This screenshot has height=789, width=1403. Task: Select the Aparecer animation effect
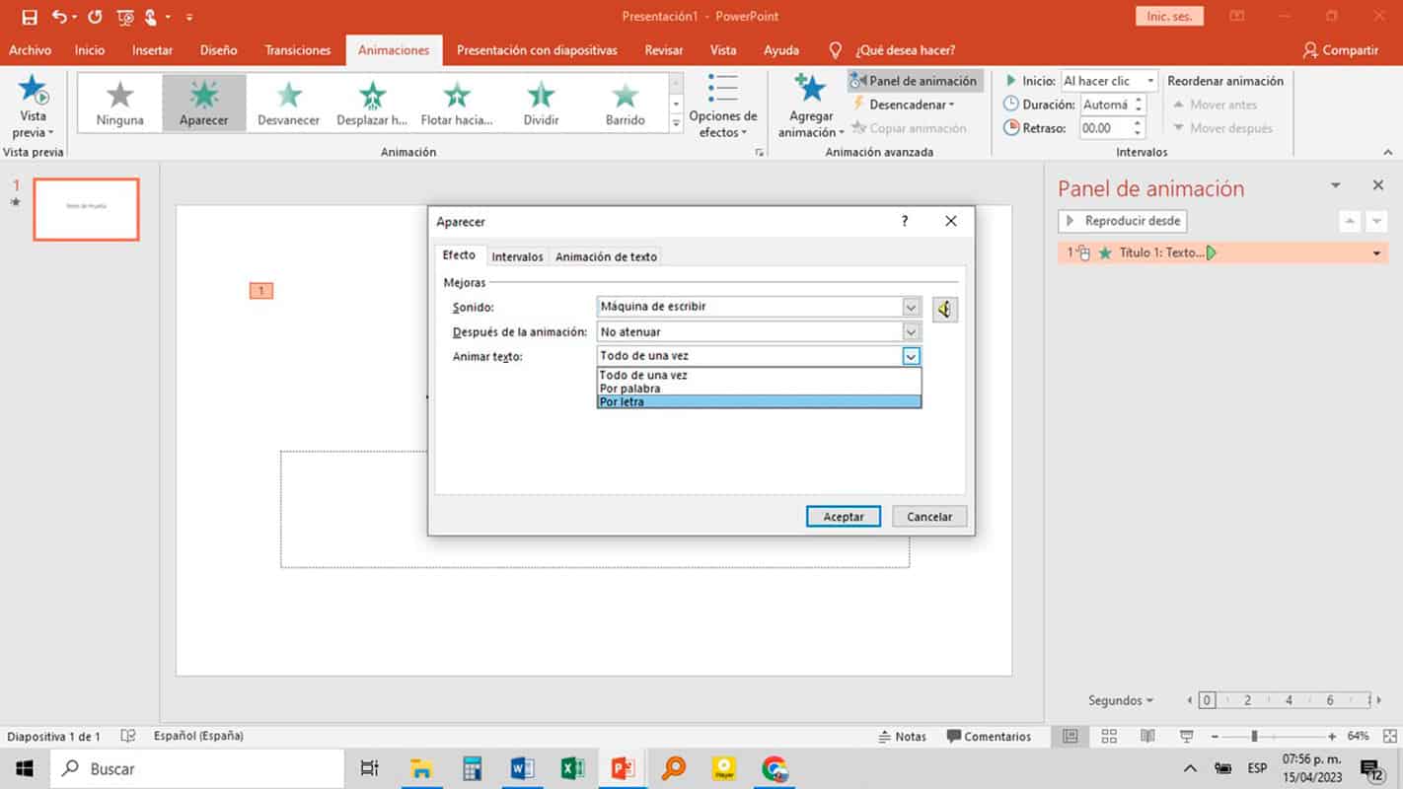(x=204, y=103)
